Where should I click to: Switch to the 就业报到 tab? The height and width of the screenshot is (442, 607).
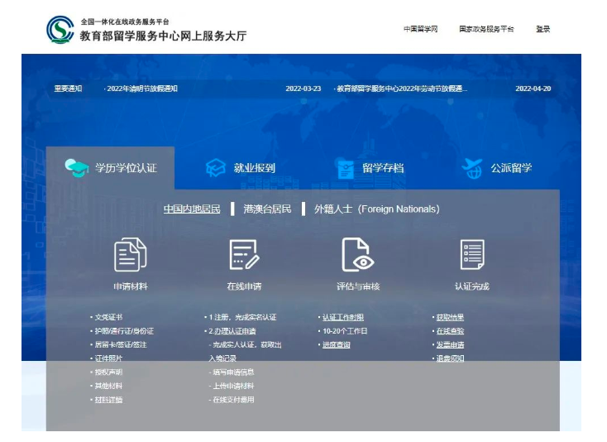[241, 168]
